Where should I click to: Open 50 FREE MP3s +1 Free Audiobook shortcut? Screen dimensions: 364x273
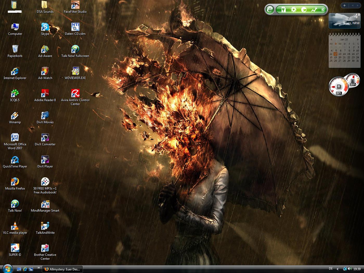[x=45, y=185]
